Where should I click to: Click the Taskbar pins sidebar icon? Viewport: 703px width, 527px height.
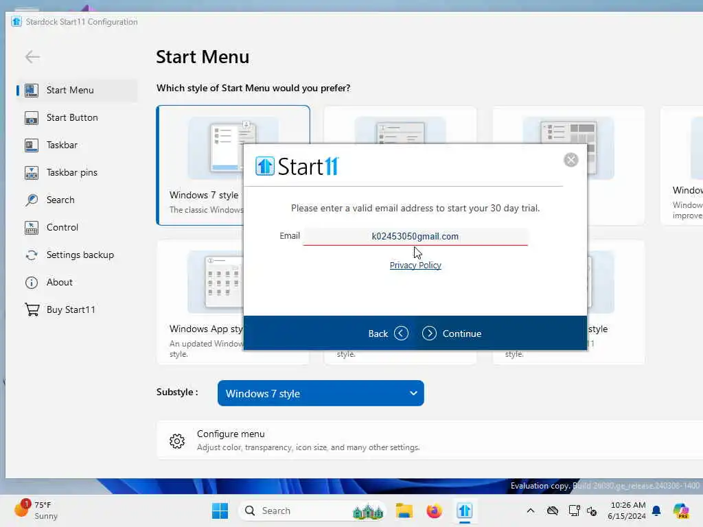pyautogui.click(x=32, y=172)
